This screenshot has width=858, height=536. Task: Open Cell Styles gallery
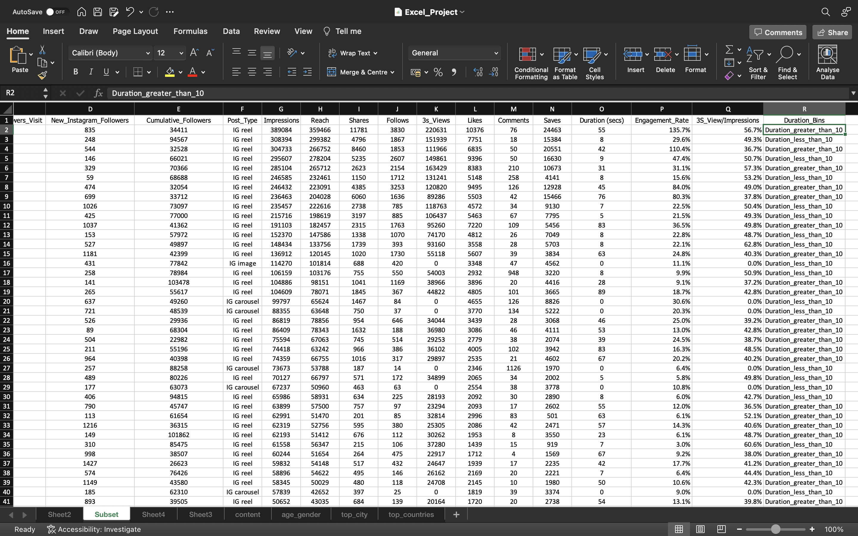coord(595,63)
